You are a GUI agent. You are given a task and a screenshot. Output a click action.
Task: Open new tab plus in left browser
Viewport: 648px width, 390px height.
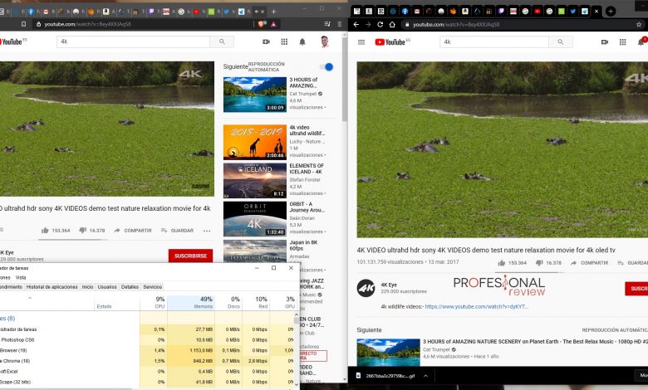click(x=273, y=12)
